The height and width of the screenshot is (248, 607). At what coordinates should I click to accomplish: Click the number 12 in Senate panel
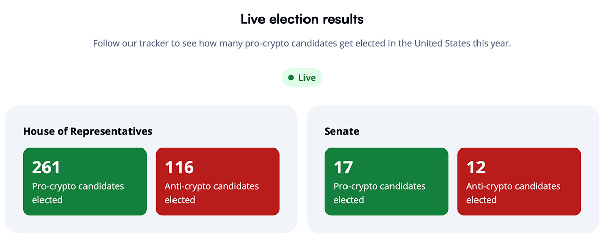click(476, 167)
